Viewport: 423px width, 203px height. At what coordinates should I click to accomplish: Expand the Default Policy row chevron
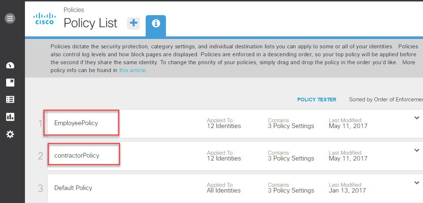417,183
